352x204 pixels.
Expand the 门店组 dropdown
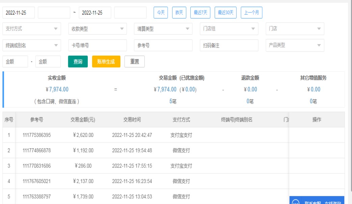click(229, 29)
